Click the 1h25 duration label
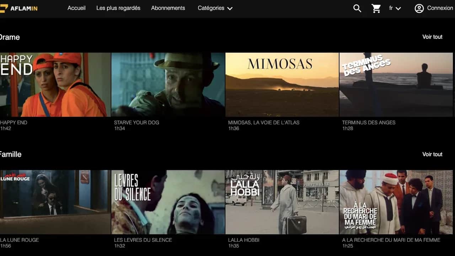The image size is (455, 256). tap(348, 246)
